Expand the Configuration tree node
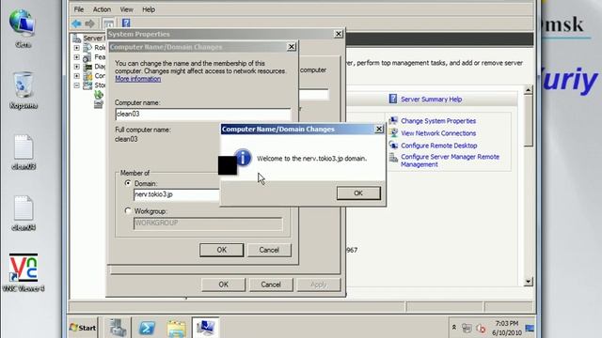The width and height of the screenshot is (602, 338). [77, 76]
